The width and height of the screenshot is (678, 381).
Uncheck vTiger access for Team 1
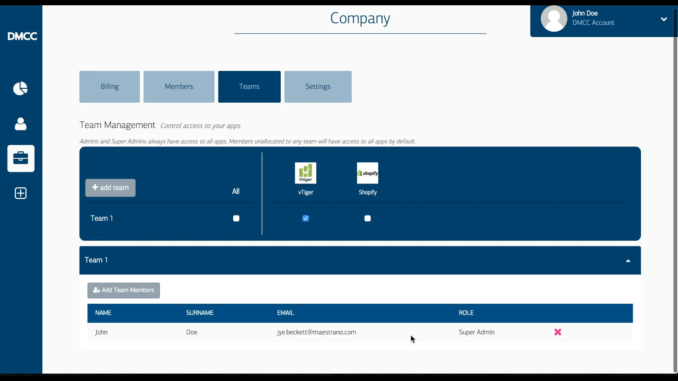tap(306, 218)
